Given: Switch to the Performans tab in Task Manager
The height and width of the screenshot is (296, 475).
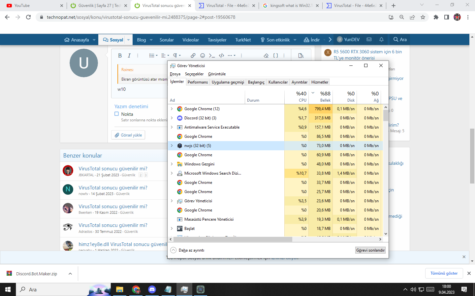Looking at the screenshot, I should 198,82.
